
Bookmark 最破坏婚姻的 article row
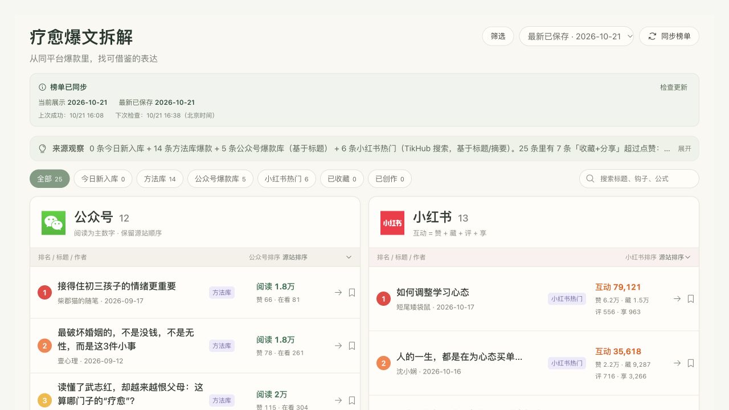[352, 346]
